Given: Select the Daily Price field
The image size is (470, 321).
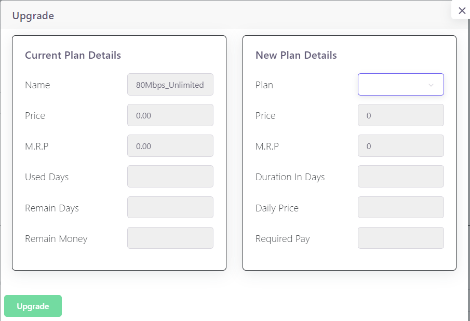Looking at the screenshot, I should (x=400, y=207).
